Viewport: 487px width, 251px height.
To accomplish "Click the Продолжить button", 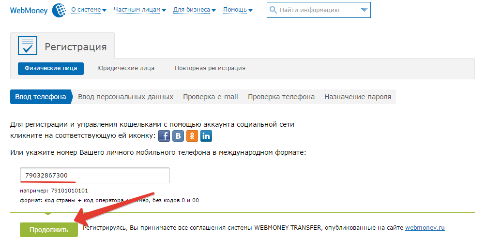I will (49, 230).
